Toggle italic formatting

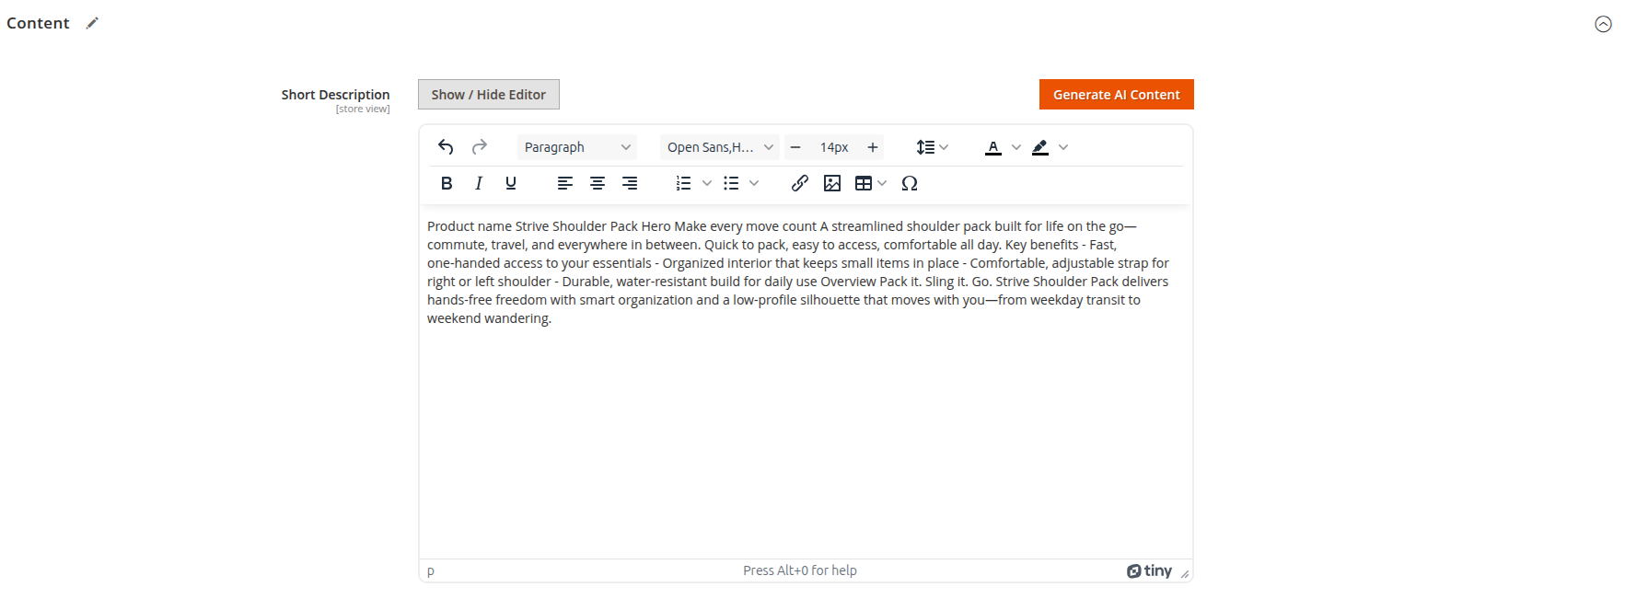tap(479, 183)
